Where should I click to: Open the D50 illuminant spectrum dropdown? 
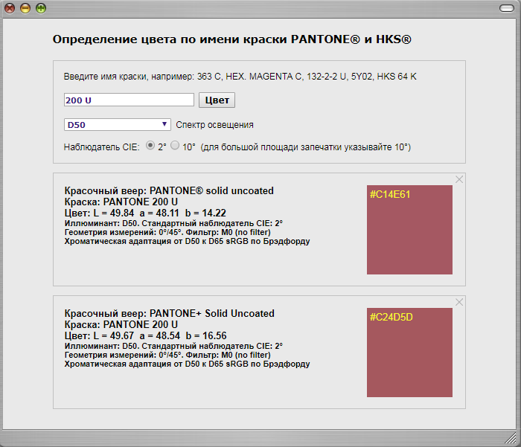click(x=118, y=124)
